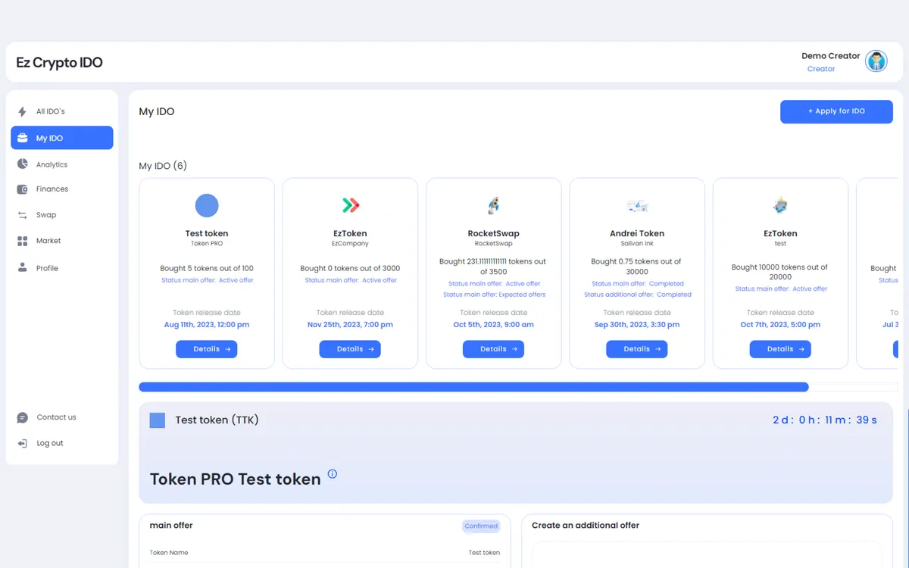Select the My IDO sidebar item
Screen dimensions: 909x568
click(62, 138)
